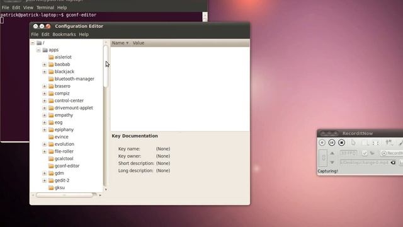This screenshot has height=227, width=403.
Task: Expand the gdm folder
Action: coord(45,173)
